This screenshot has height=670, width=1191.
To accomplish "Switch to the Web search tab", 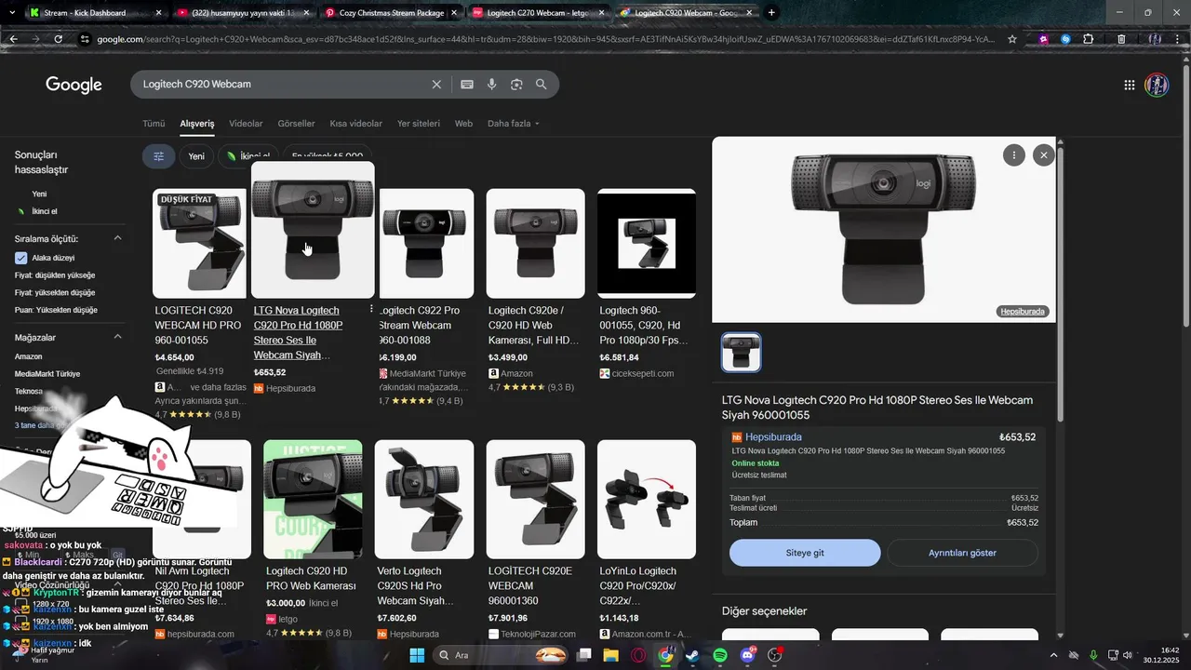I will click(463, 124).
